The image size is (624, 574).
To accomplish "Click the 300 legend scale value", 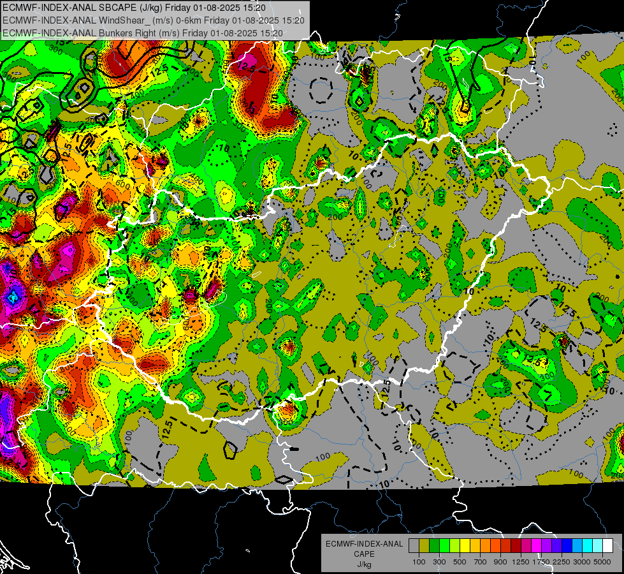I will pos(439,562).
